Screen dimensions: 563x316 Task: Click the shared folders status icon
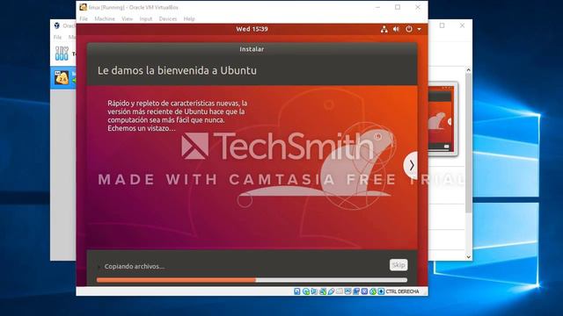click(340, 291)
